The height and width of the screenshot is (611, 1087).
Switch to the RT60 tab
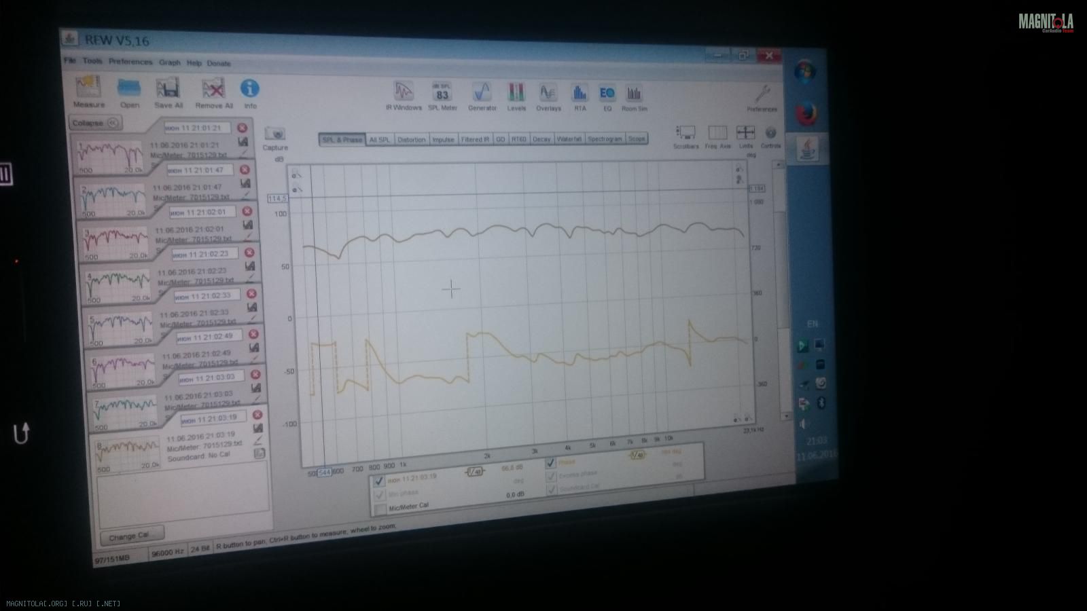coord(519,139)
